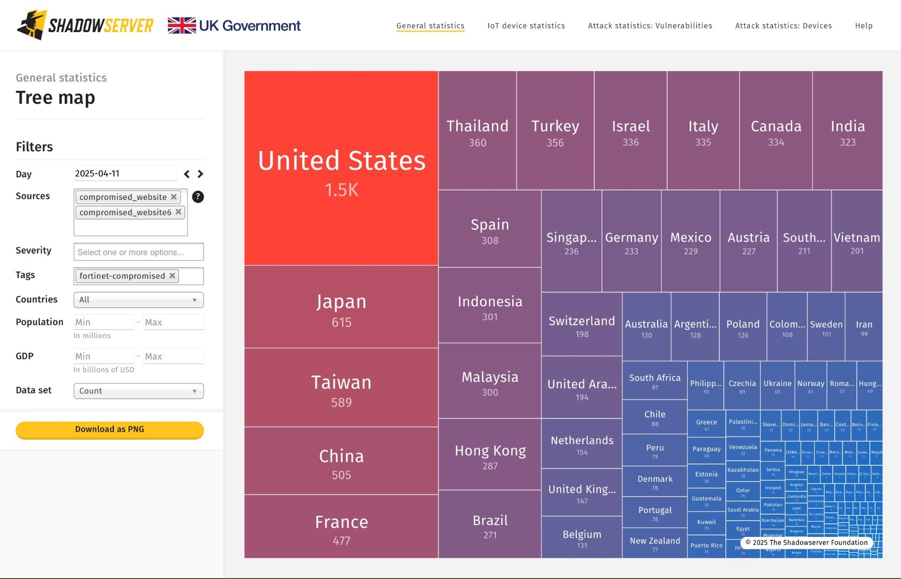Select the Indonesia treemap tile
This screenshot has width=901, height=579.
pos(490,305)
